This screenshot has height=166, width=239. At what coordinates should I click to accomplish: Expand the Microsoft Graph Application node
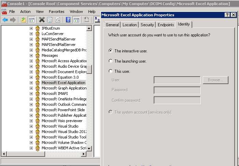pyautogui.click(x=31, y=88)
